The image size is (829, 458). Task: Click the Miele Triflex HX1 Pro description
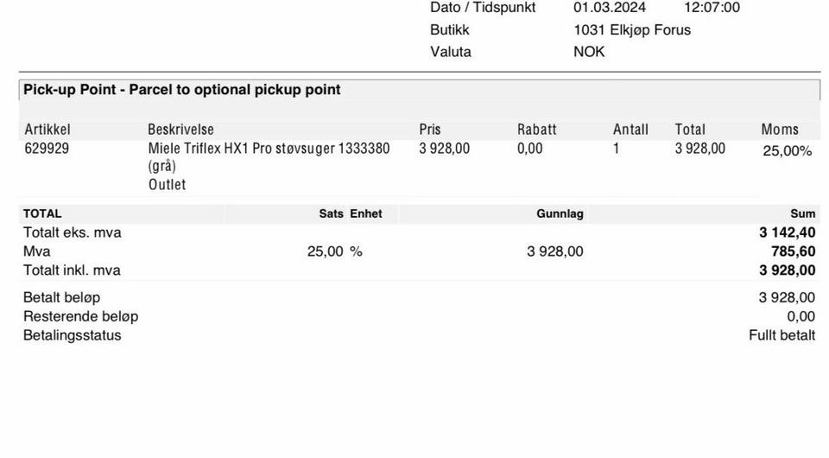[x=269, y=149]
